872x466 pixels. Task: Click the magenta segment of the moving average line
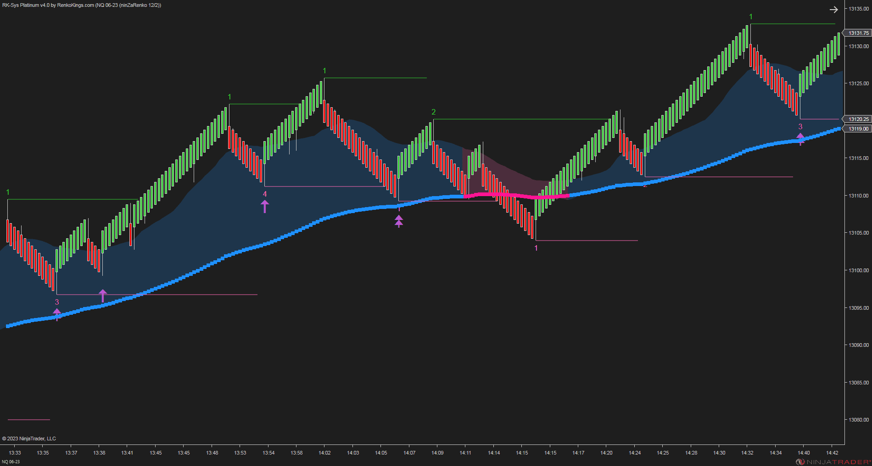516,196
